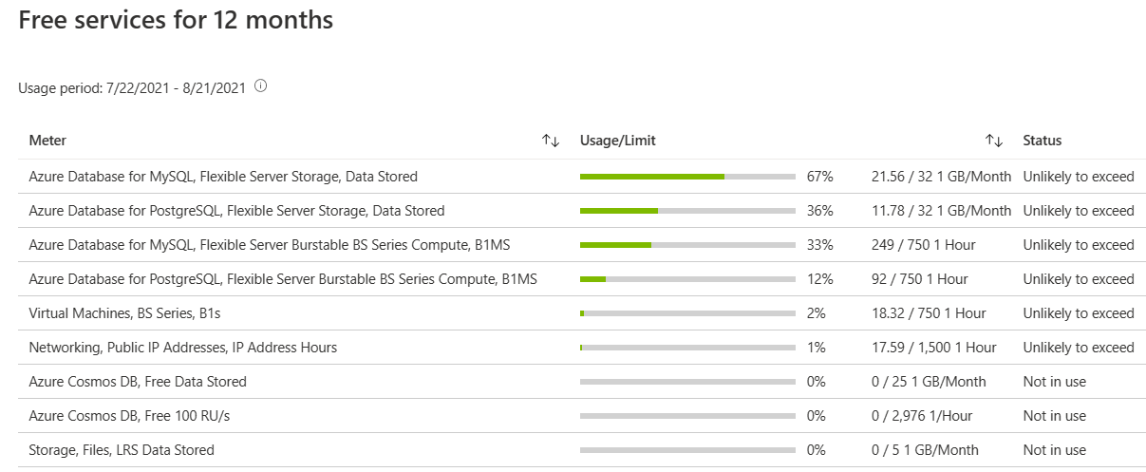This screenshot has width=1146, height=472.
Task: Click Unlikely to exceed status for Virtual Machines
Action: pos(1079,313)
